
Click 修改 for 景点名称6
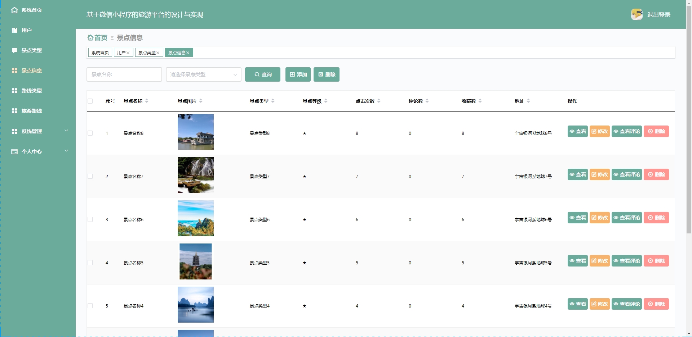tap(600, 218)
